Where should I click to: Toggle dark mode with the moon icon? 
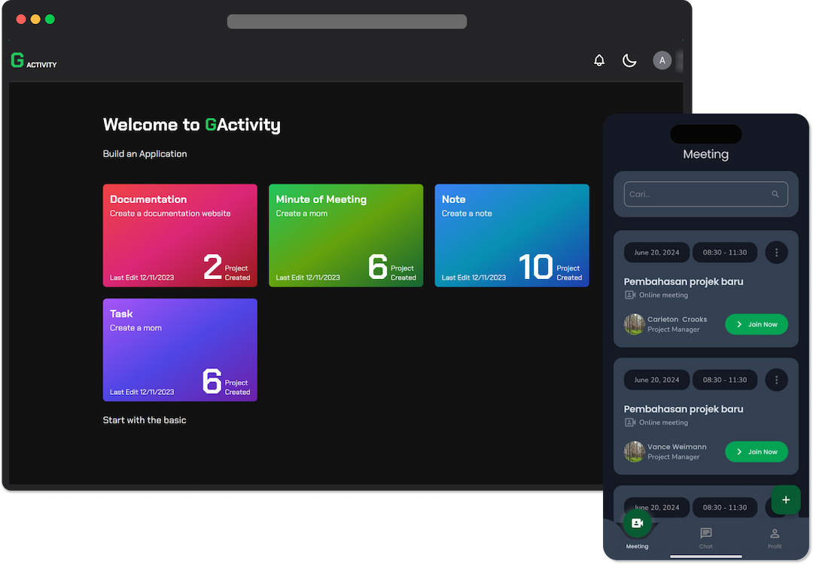click(x=629, y=60)
